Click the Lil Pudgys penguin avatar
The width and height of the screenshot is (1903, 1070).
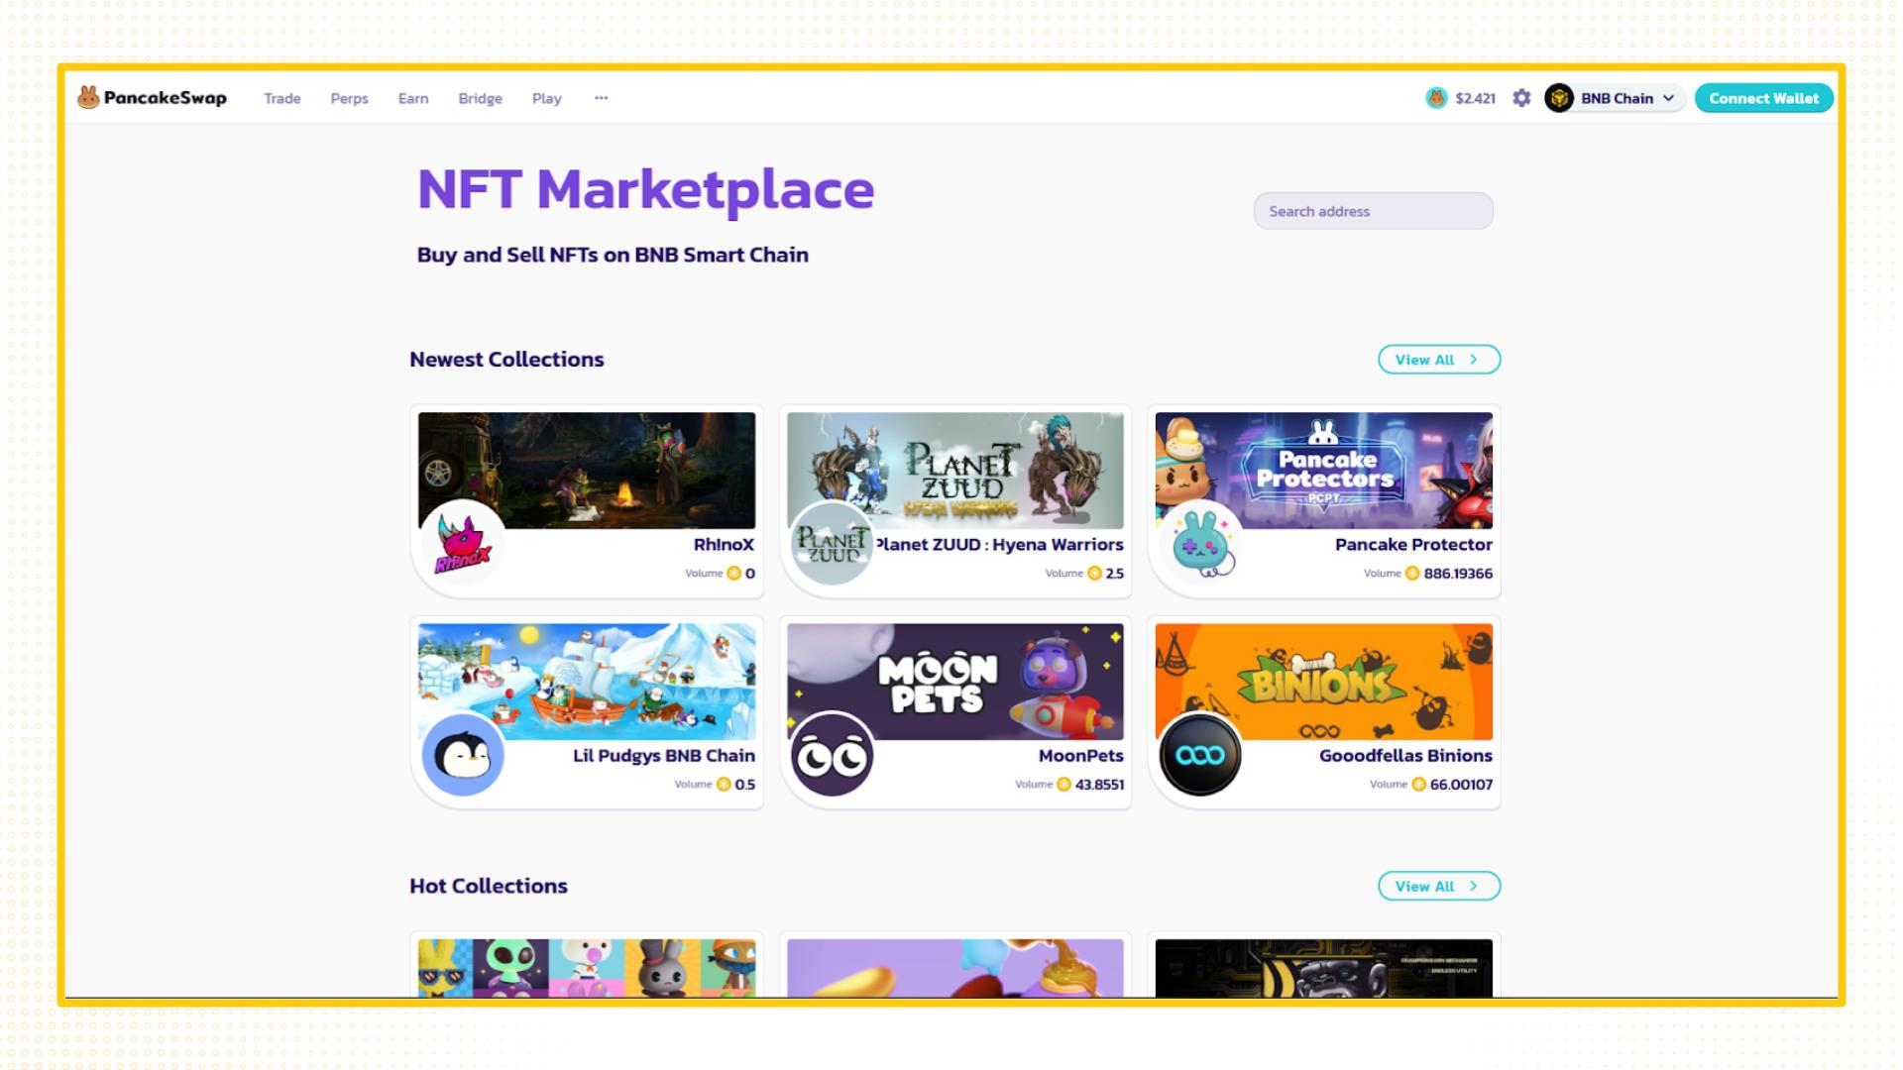(463, 756)
